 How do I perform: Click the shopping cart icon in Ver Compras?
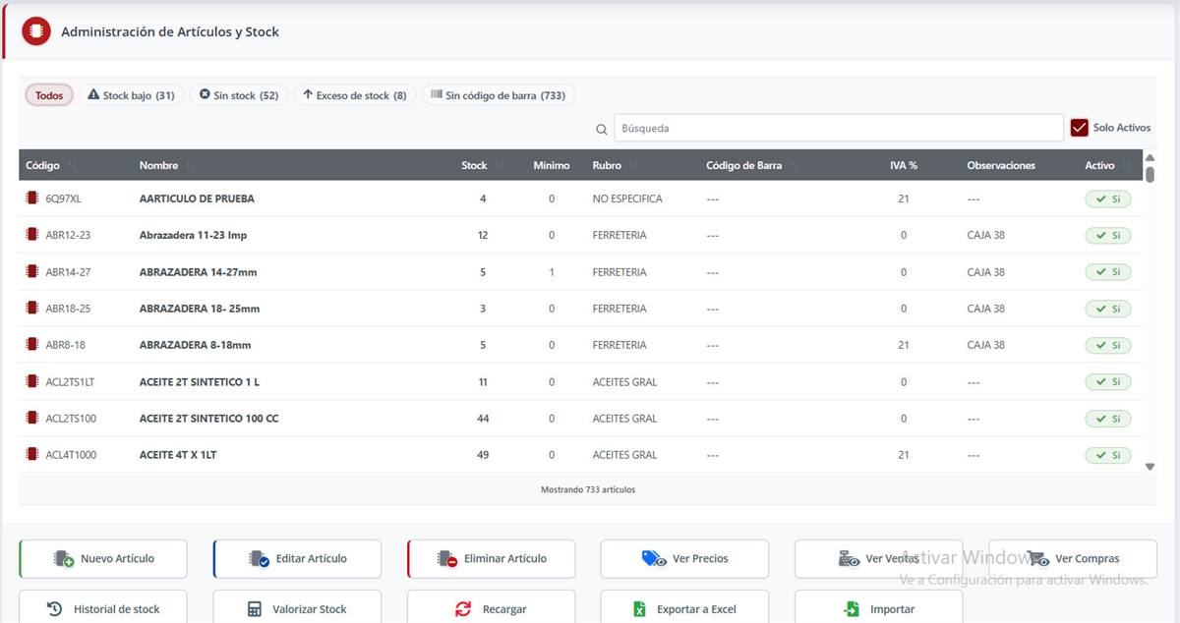pyautogui.click(x=1037, y=558)
